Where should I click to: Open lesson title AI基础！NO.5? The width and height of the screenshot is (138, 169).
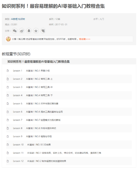pyautogui.click(x=42, y=103)
